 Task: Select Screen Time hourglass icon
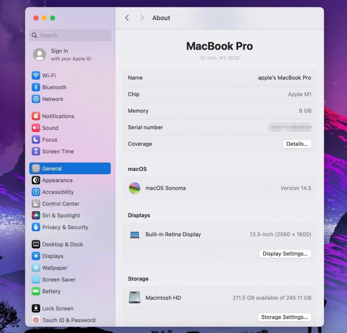click(x=36, y=151)
